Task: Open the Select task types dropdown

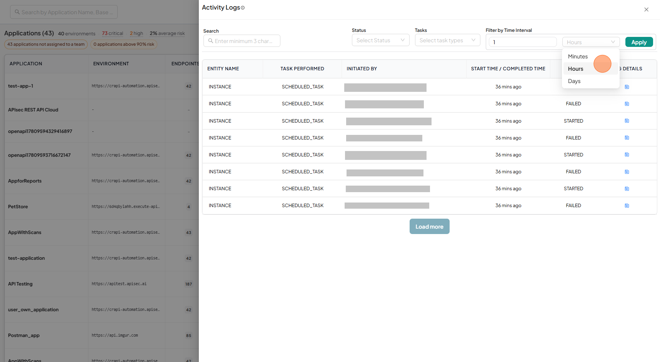Action: 447,40
